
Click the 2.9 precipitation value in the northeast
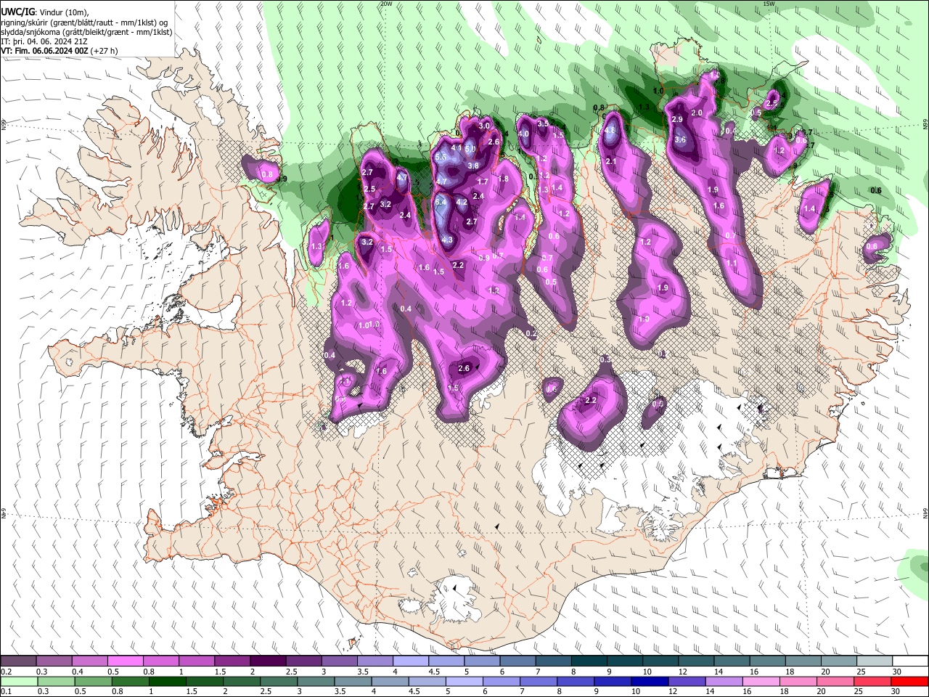tap(677, 119)
